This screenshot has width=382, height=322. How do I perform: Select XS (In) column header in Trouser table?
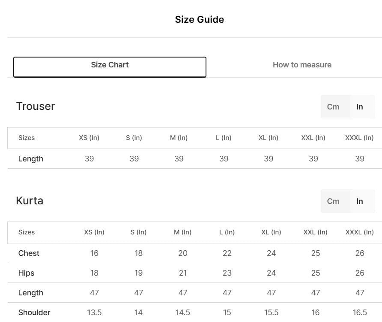[89, 138]
